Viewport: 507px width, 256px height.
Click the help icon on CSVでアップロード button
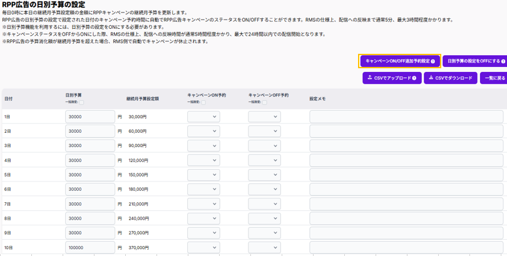[x=414, y=78]
